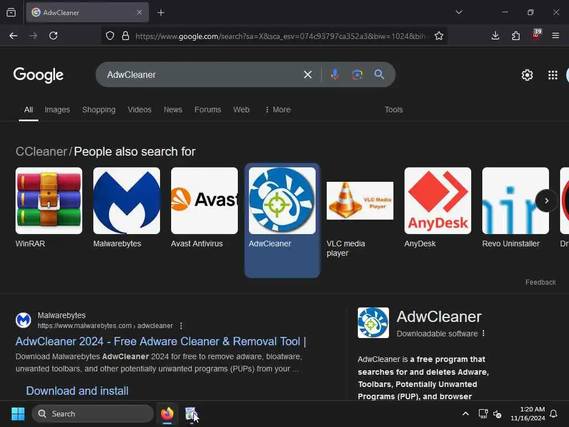Expand the More search filters menu

pos(278,110)
